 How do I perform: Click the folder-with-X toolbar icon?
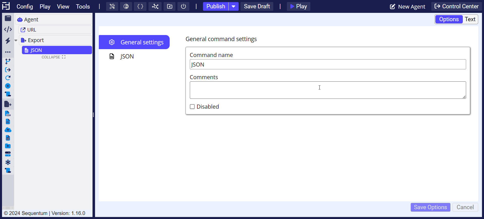[x=170, y=7]
